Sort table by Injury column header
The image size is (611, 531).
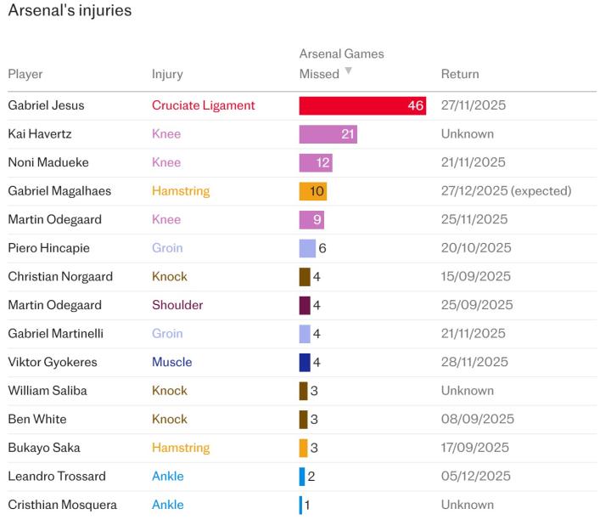pyautogui.click(x=167, y=74)
